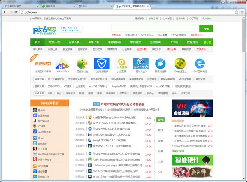Screen dimensions: 247x182
Task: Select the VR category tab in the timeline
Action: [161, 172]
